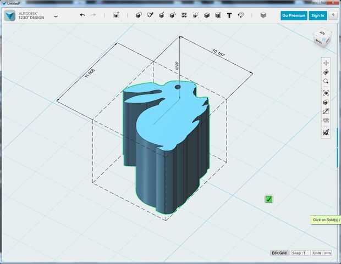
Task: Toggle grid visibility in navigation bar
Action: [326, 120]
